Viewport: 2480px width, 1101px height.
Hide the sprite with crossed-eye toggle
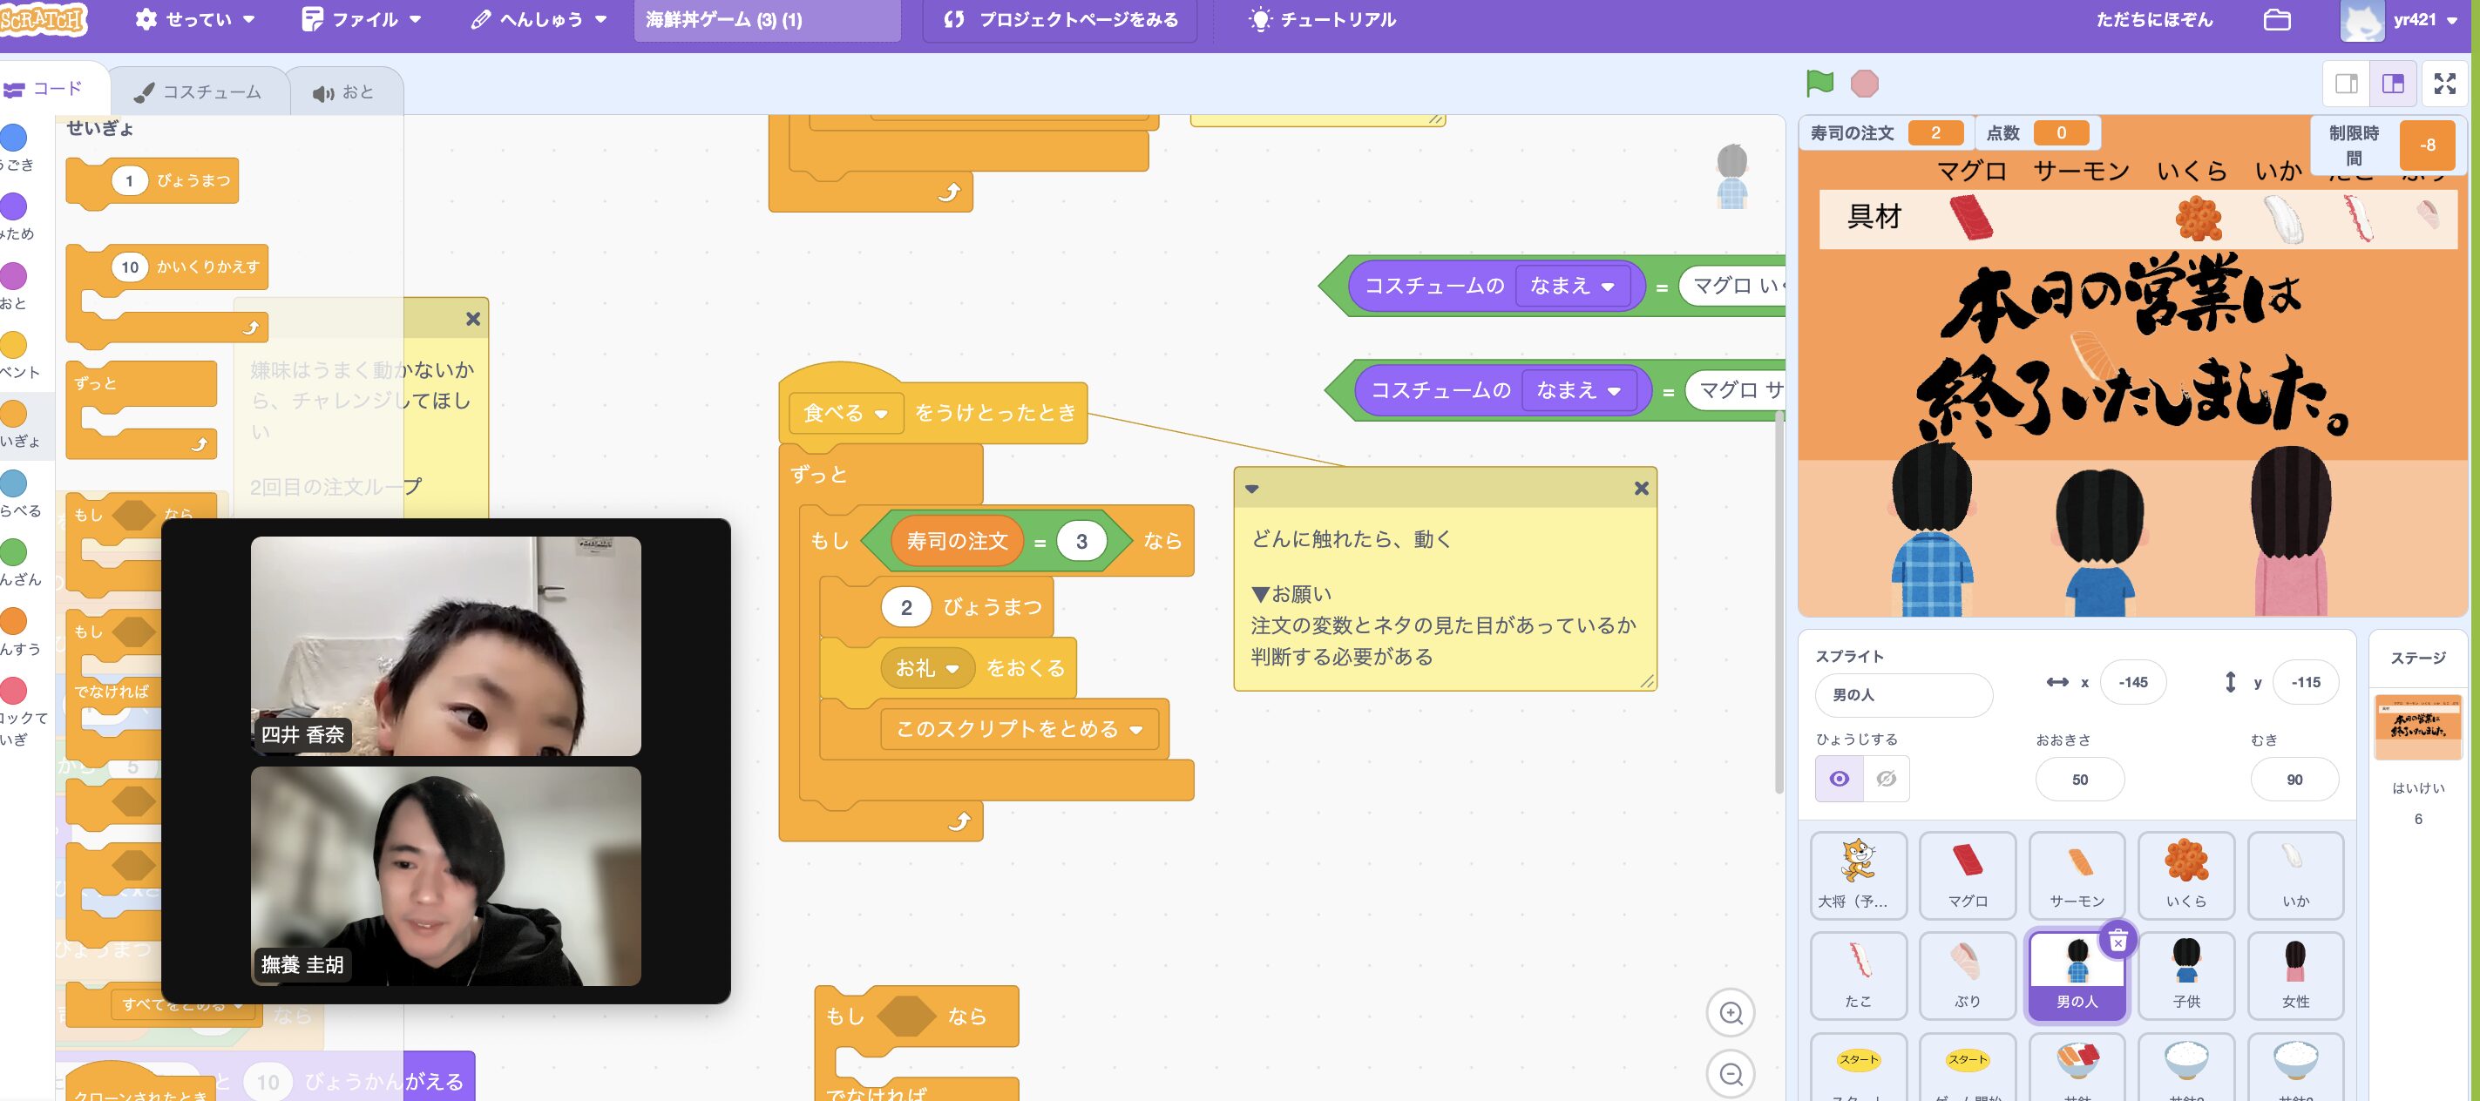(1886, 779)
